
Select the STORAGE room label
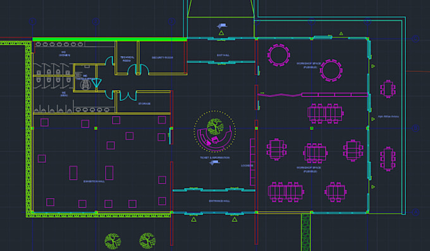pos(144,103)
